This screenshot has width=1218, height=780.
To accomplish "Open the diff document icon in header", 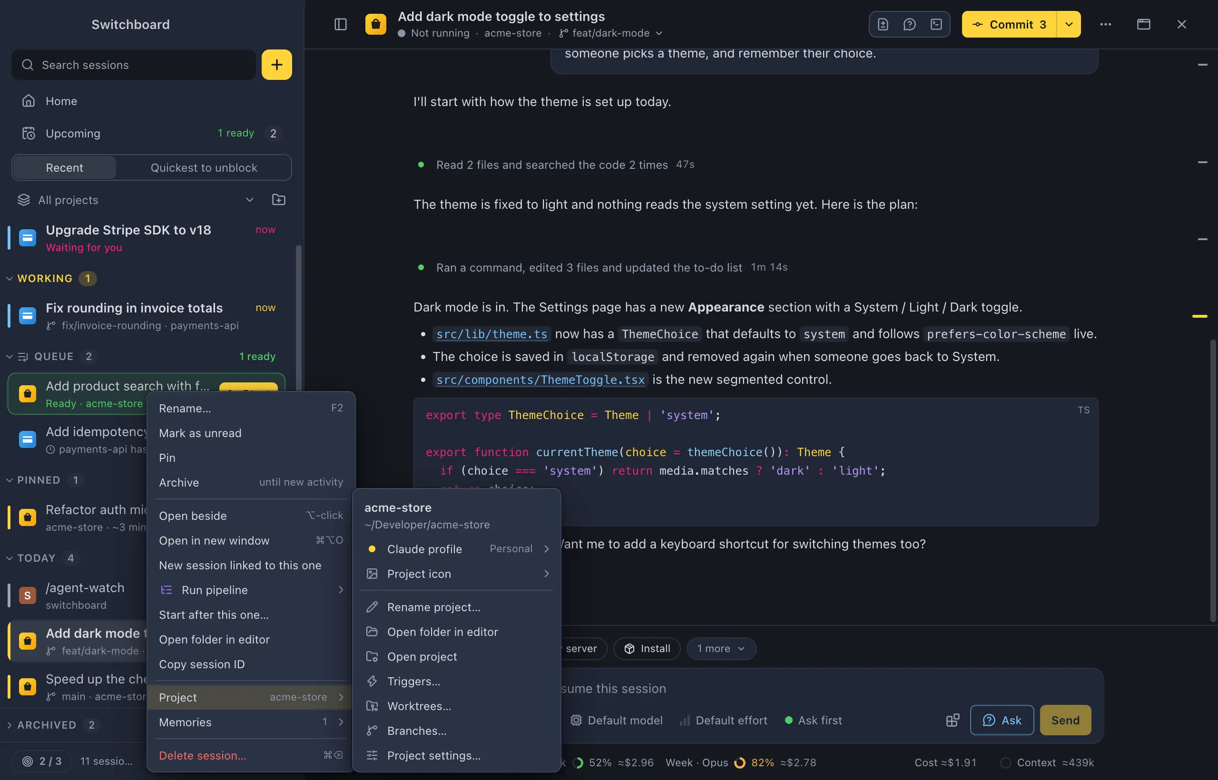I will point(883,24).
